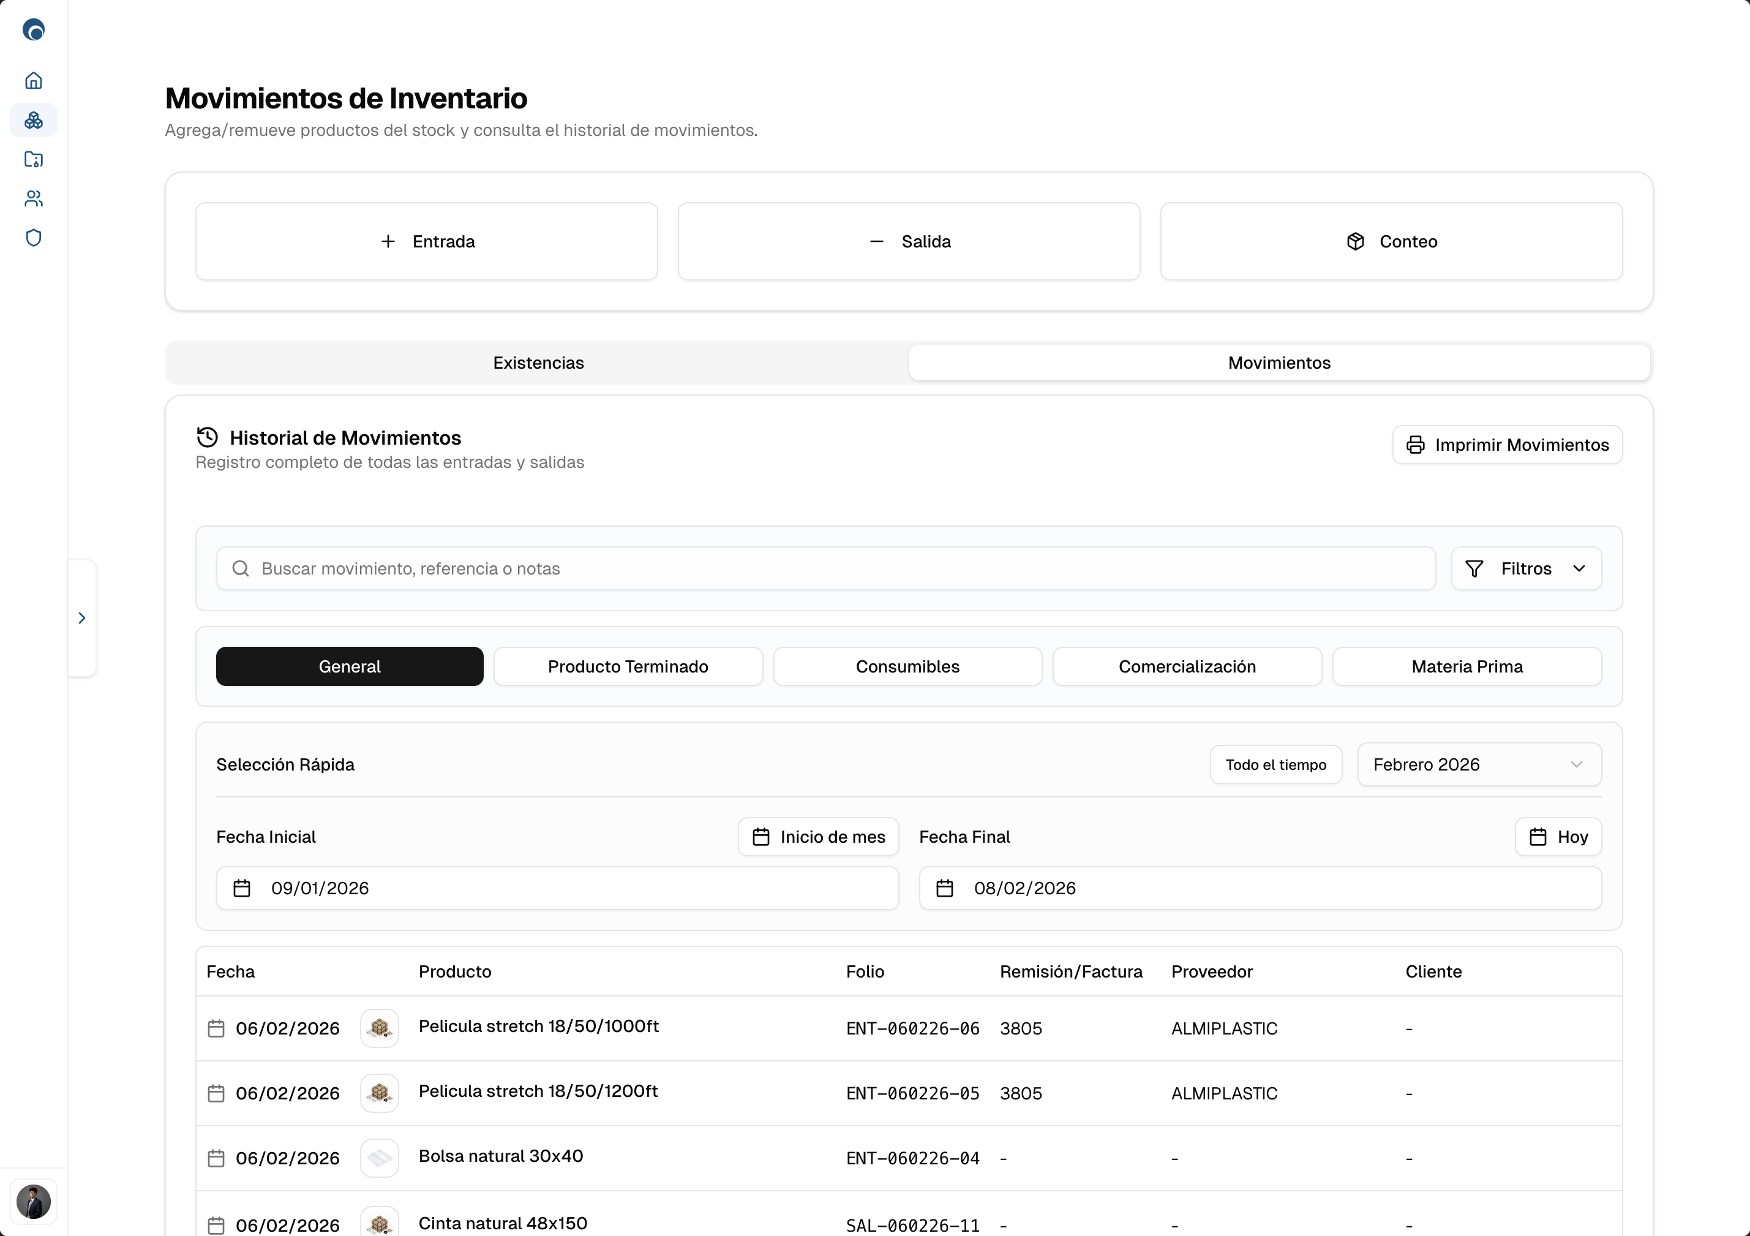
Task: Select the Materia Prima category filter
Action: (x=1467, y=666)
